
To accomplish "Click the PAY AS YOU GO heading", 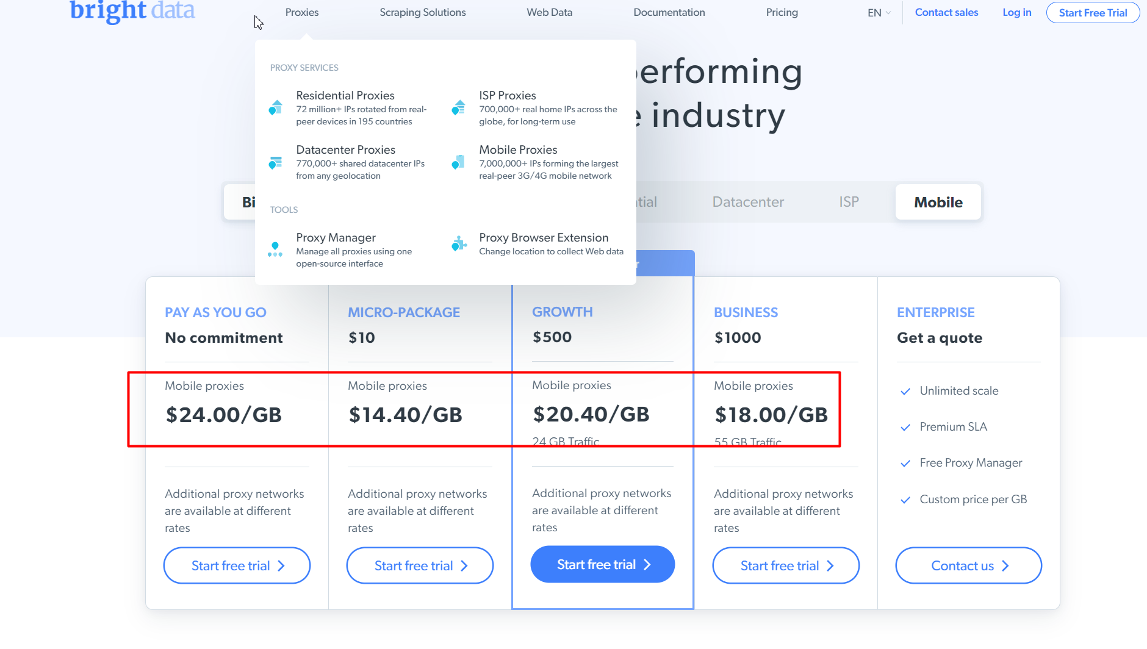I will [x=215, y=312].
